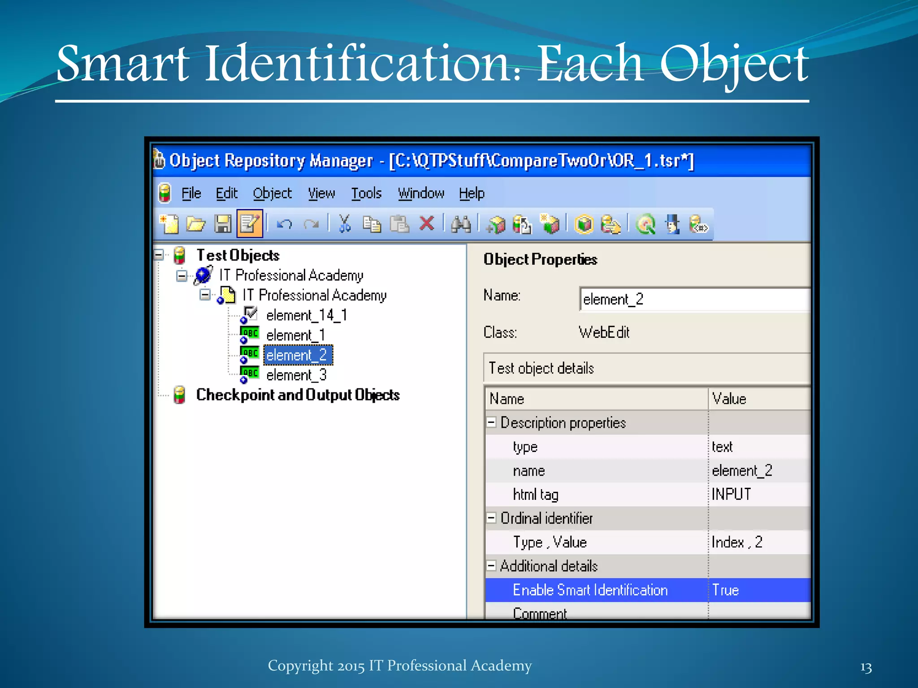
Task: Open the Edit menu
Action: (226, 193)
